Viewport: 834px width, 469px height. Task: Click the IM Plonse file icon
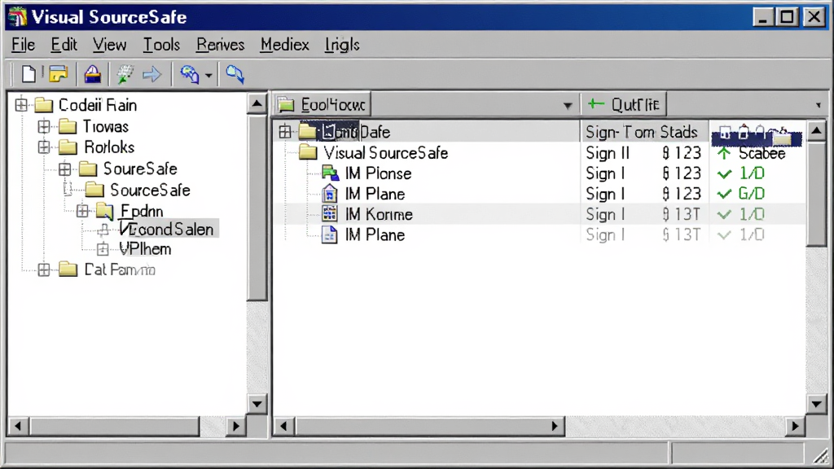coord(330,173)
